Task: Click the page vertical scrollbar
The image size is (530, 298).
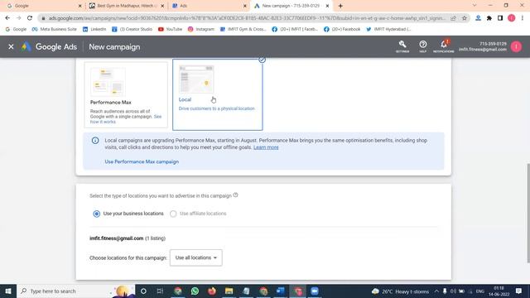Action: pos(528,213)
